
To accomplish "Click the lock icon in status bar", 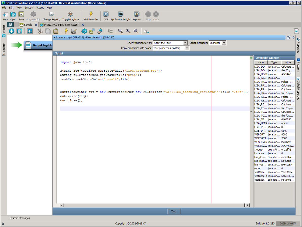I will point(3,223).
